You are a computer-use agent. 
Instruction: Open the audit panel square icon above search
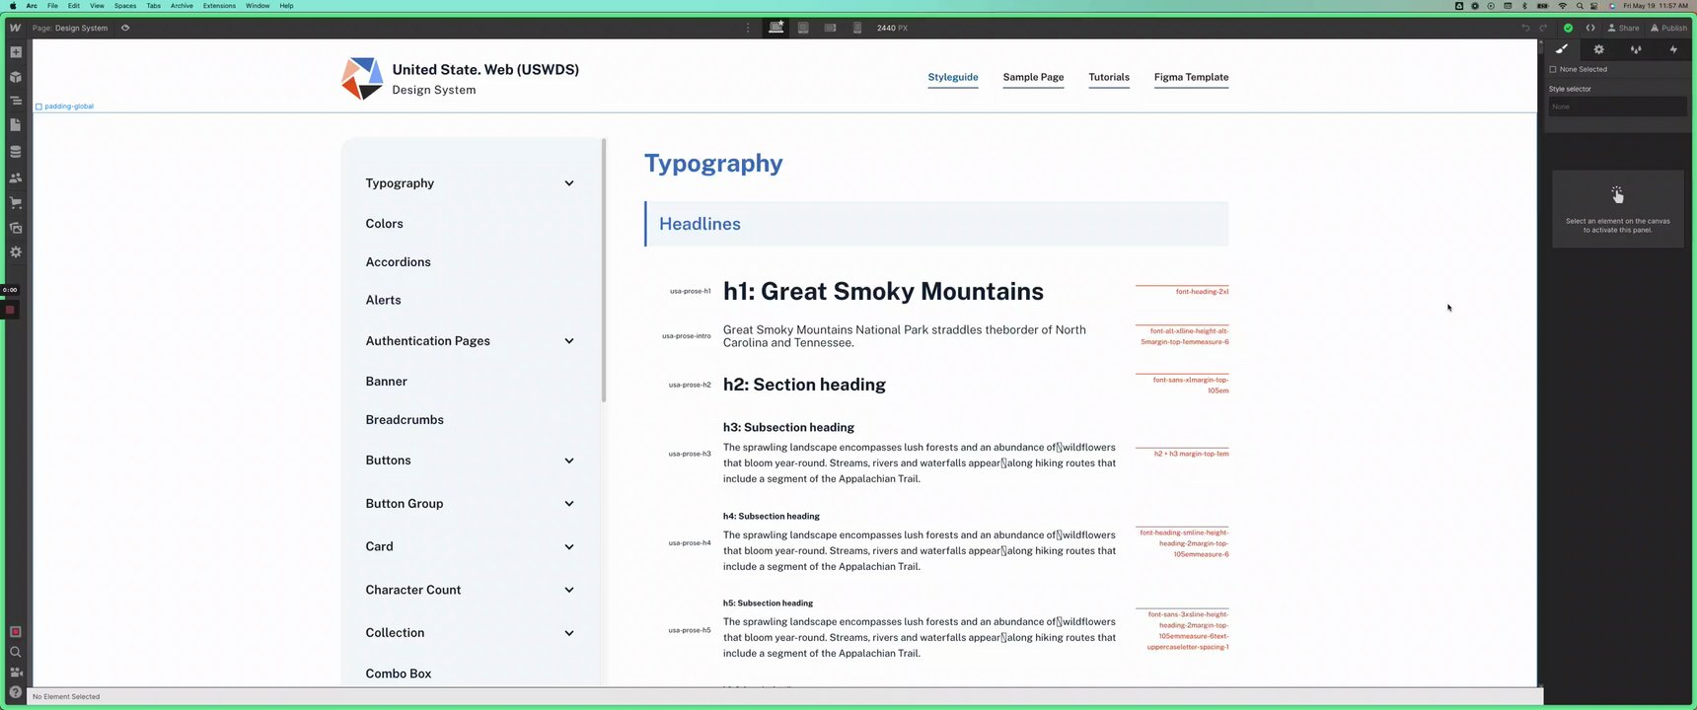[x=15, y=632]
